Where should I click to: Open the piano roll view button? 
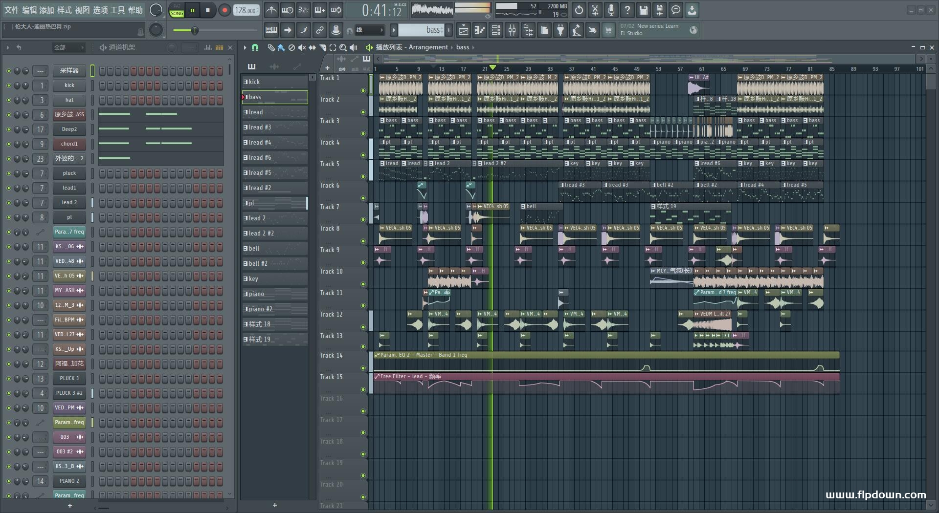(479, 30)
